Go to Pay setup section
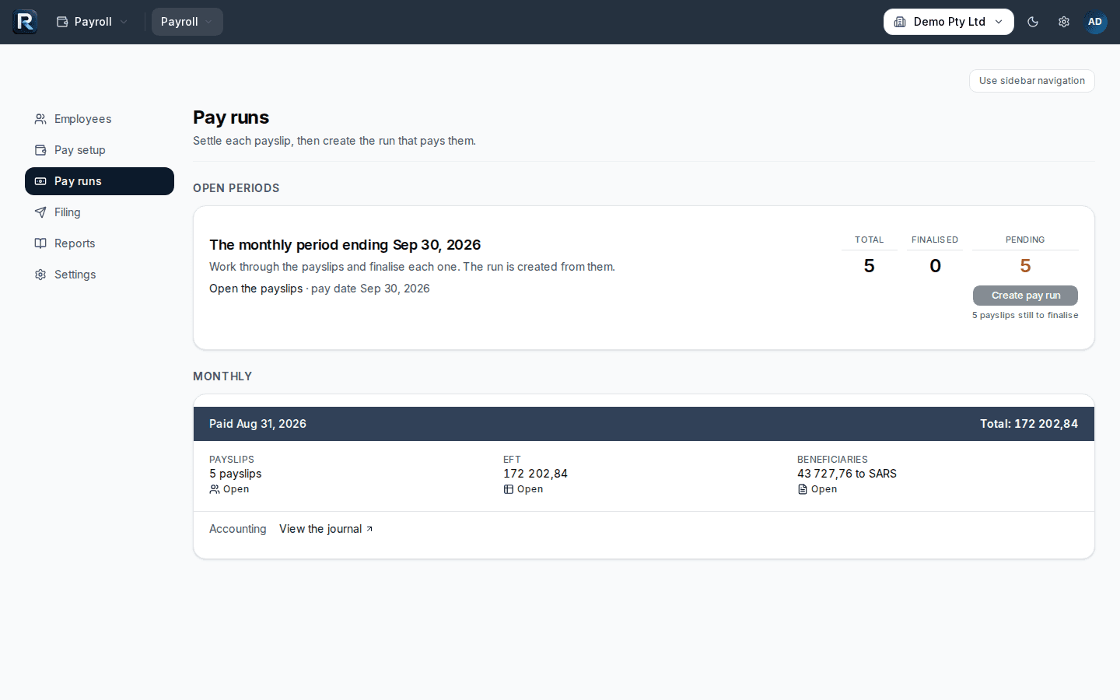 [x=100, y=150]
